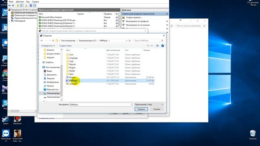Screen dimensions: 260x146
Task: Open the help button in the Open dialog
Action: pyautogui.click(x=162, y=46)
